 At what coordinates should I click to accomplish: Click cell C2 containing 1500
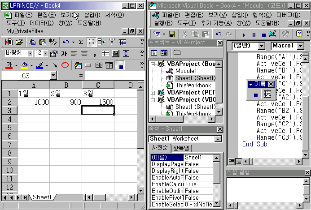pyautogui.click(x=98, y=103)
